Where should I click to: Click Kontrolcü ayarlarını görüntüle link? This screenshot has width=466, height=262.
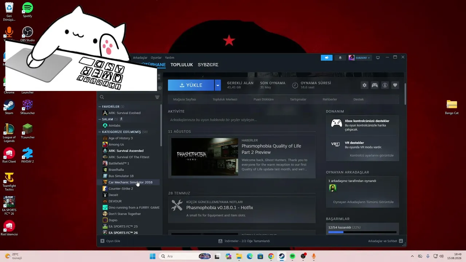pyautogui.click(x=372, y=155)
